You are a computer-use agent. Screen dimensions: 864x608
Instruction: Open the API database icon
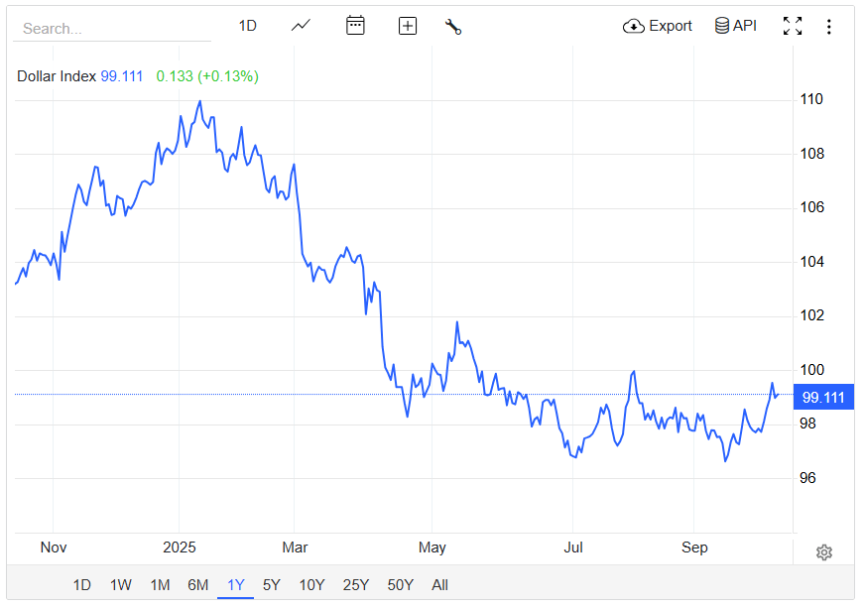coord(722,26)
